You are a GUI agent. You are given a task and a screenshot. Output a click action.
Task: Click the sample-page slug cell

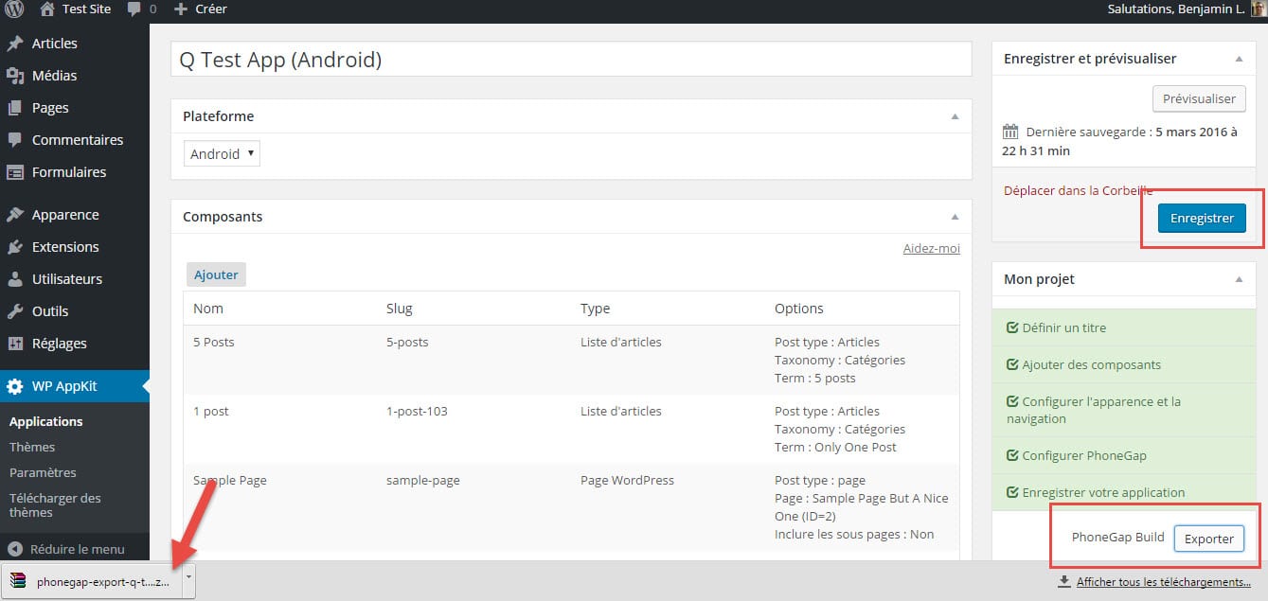[x=423, y=480]
